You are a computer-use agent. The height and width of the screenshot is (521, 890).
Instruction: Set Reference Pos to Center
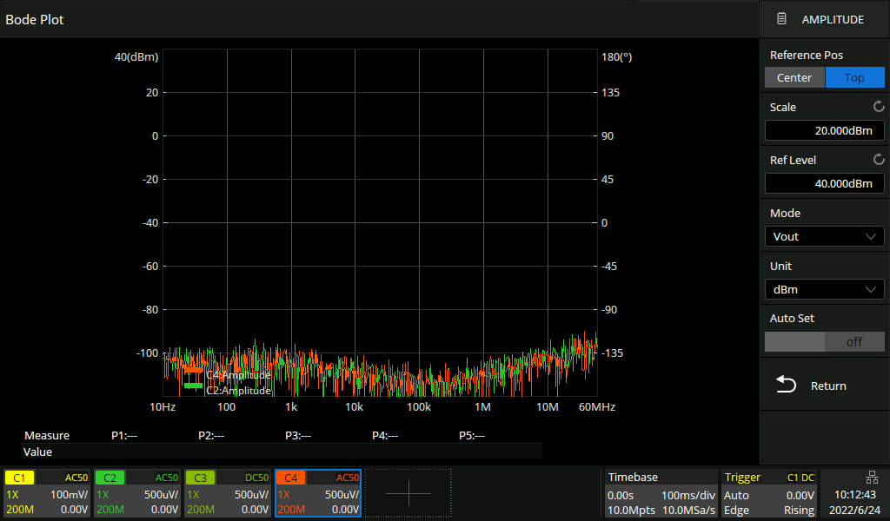click(794, 77)
